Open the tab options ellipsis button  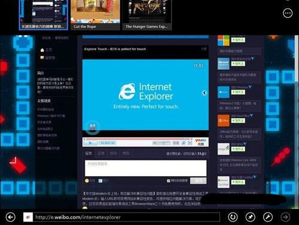(x=288, y=13)
